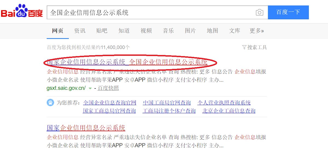
Task: Click the 百度一下 search button
Action: pos(288,12)
